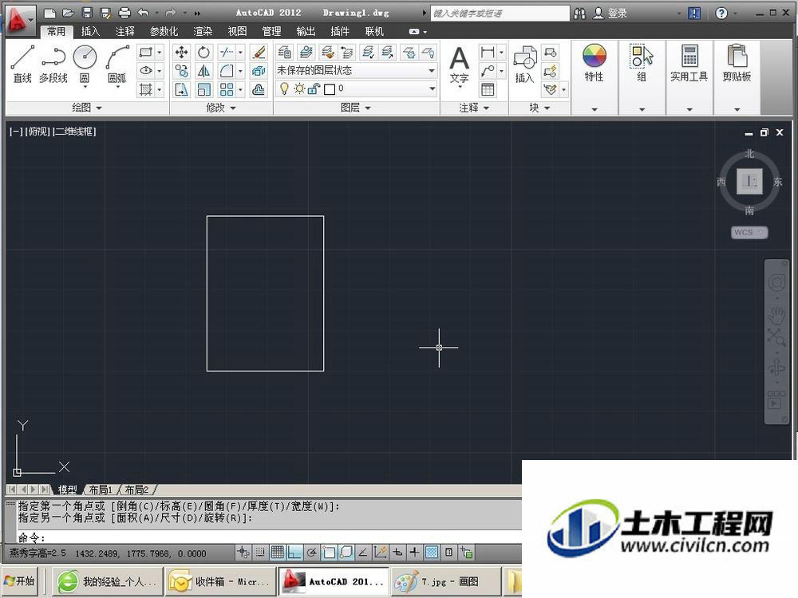
Task: Open the Rectangle tool's dropdown arrow
Action: [160, 53]
